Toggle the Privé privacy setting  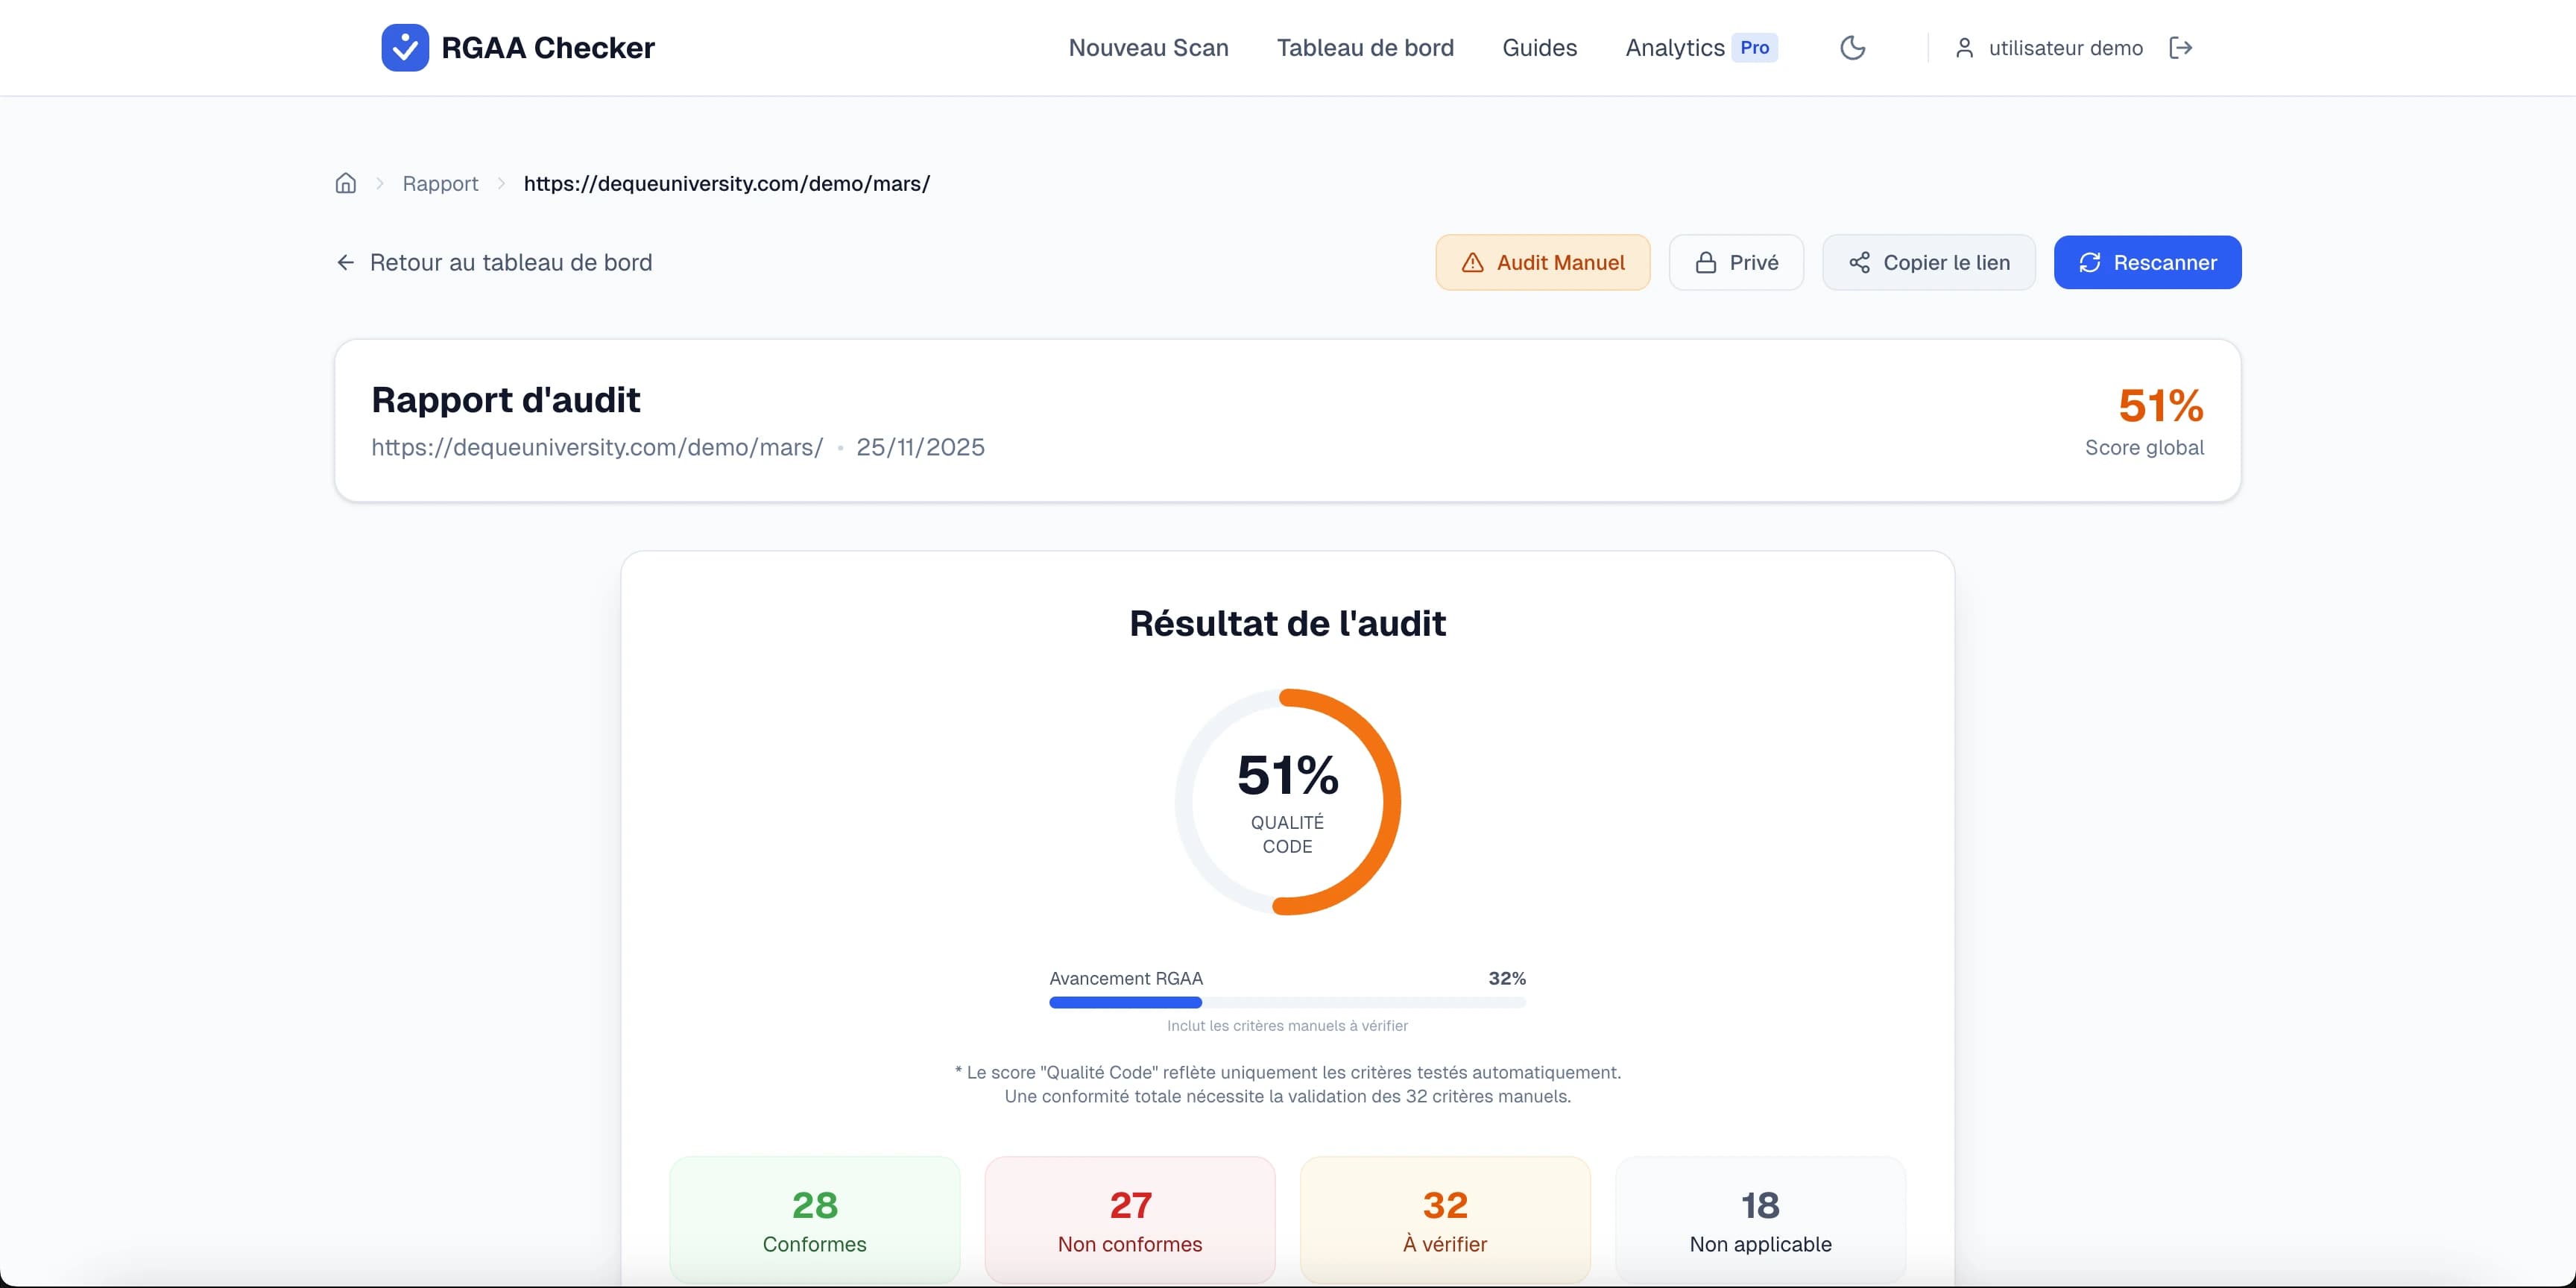pyautogui.click(x=1736, y=262)
